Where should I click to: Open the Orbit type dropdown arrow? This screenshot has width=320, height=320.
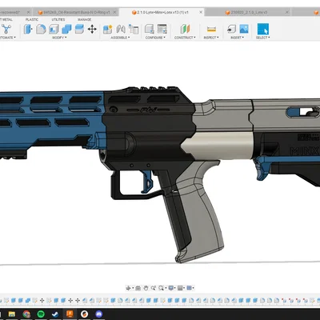tap(133, 288)
